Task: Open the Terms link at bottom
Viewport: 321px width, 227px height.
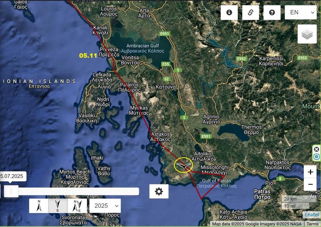Action: point(312,224)
